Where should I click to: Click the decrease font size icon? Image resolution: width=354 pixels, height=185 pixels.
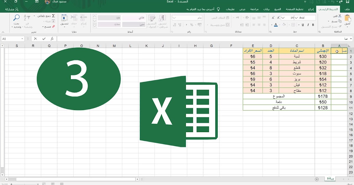tap(273, 18)
